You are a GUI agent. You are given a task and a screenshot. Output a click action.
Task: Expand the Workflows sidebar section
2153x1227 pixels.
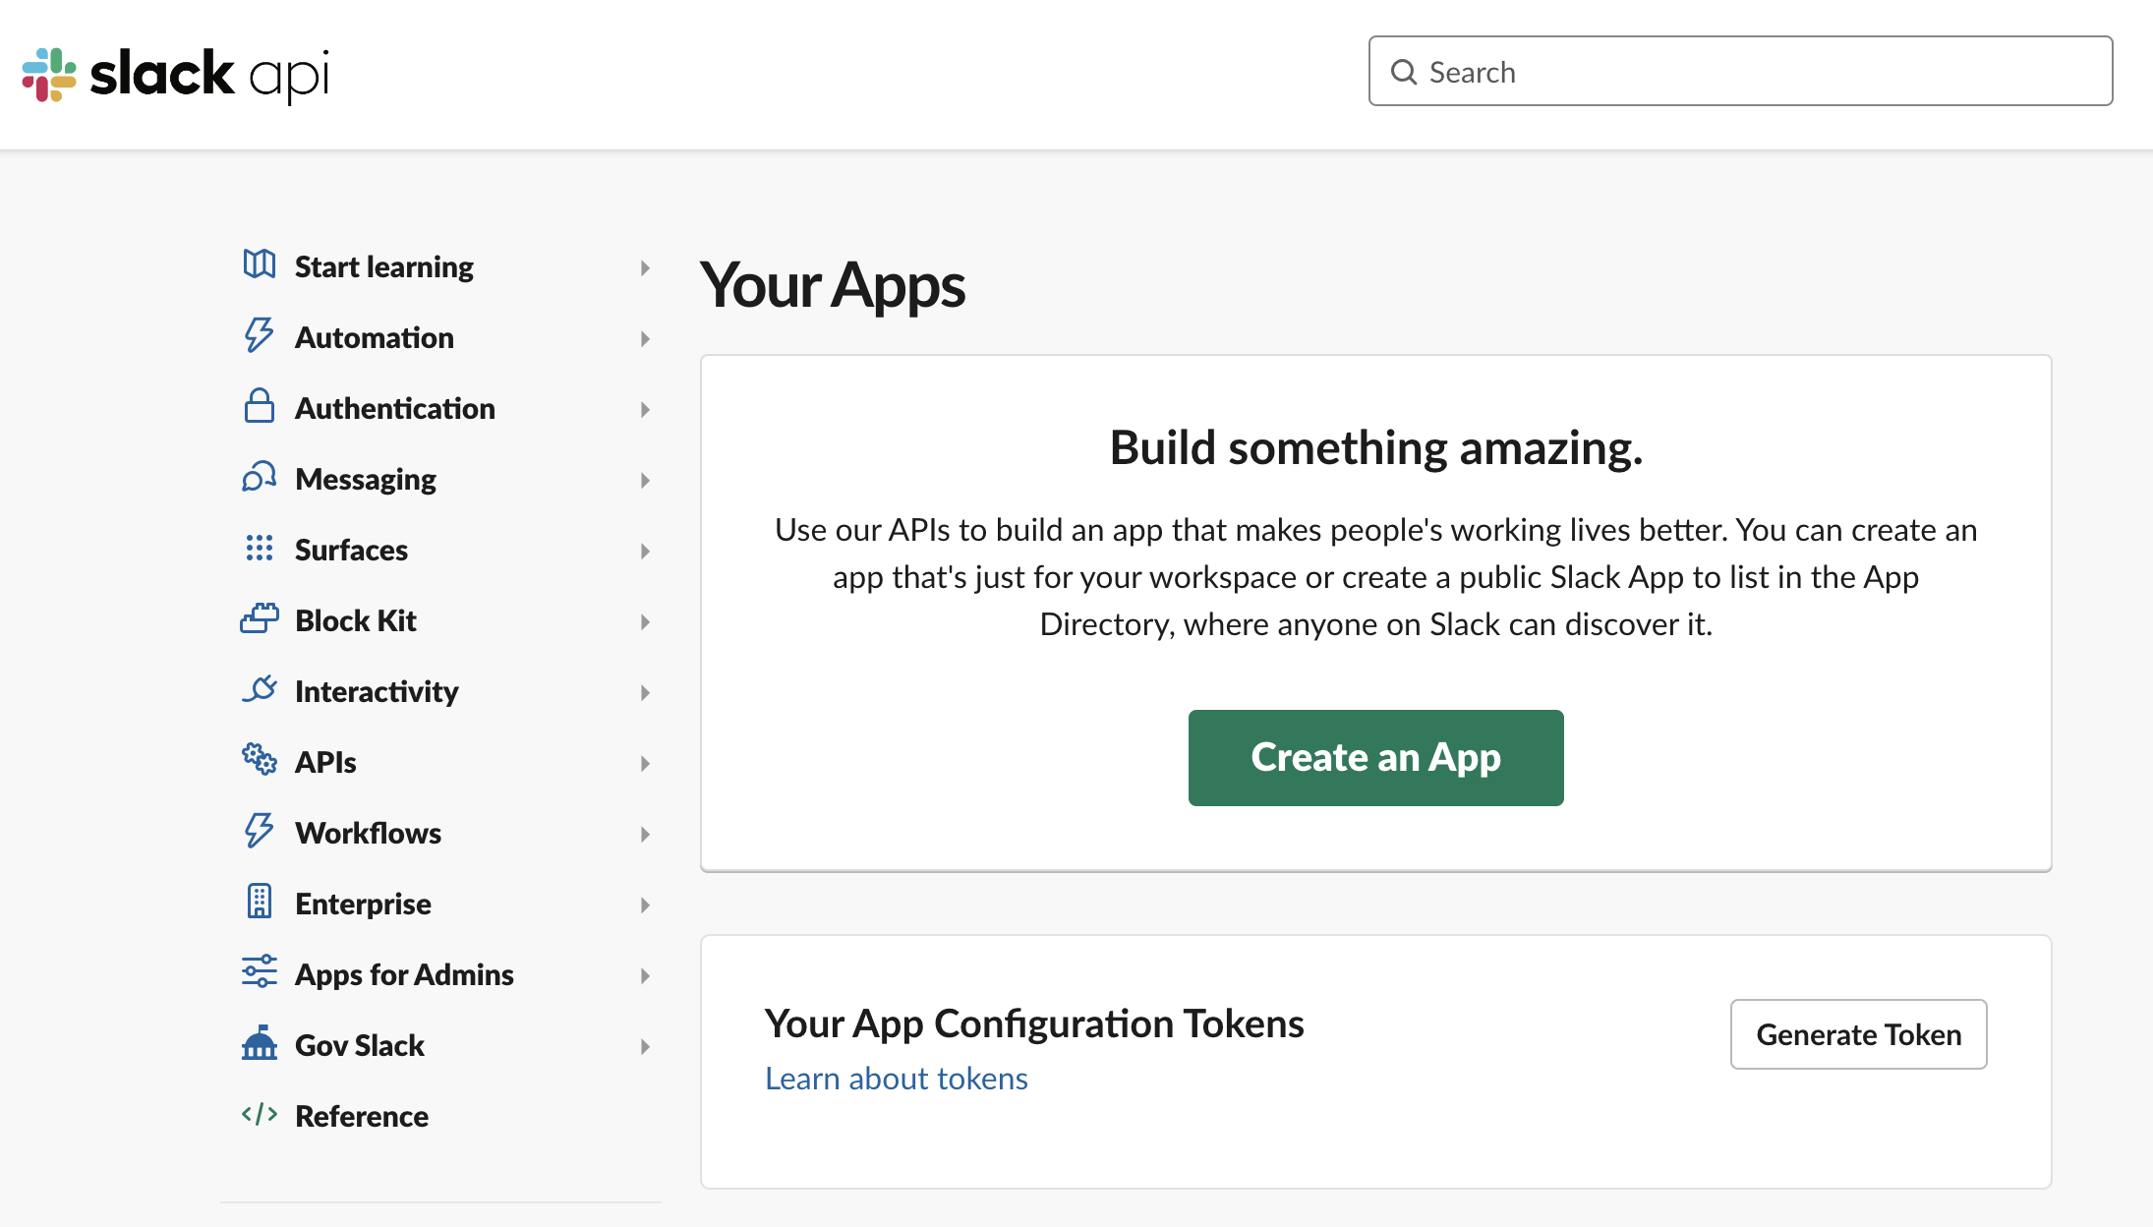(645, 834)
